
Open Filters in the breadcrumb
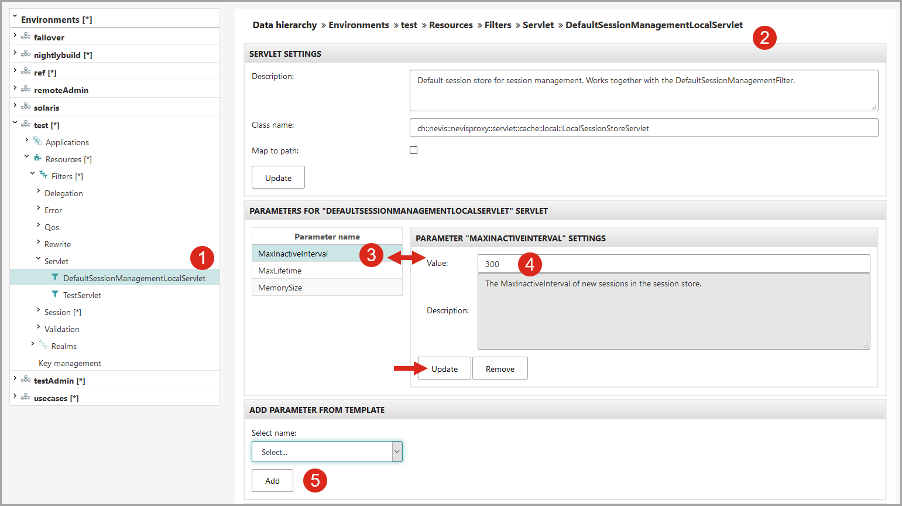pyautogui.click(x=498, y=25)
